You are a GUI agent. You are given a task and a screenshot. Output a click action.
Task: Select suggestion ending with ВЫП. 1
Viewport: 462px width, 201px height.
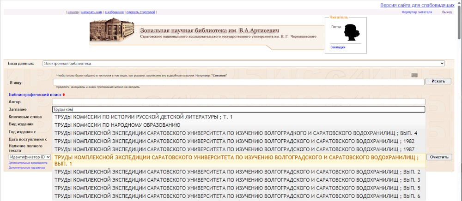236,160
